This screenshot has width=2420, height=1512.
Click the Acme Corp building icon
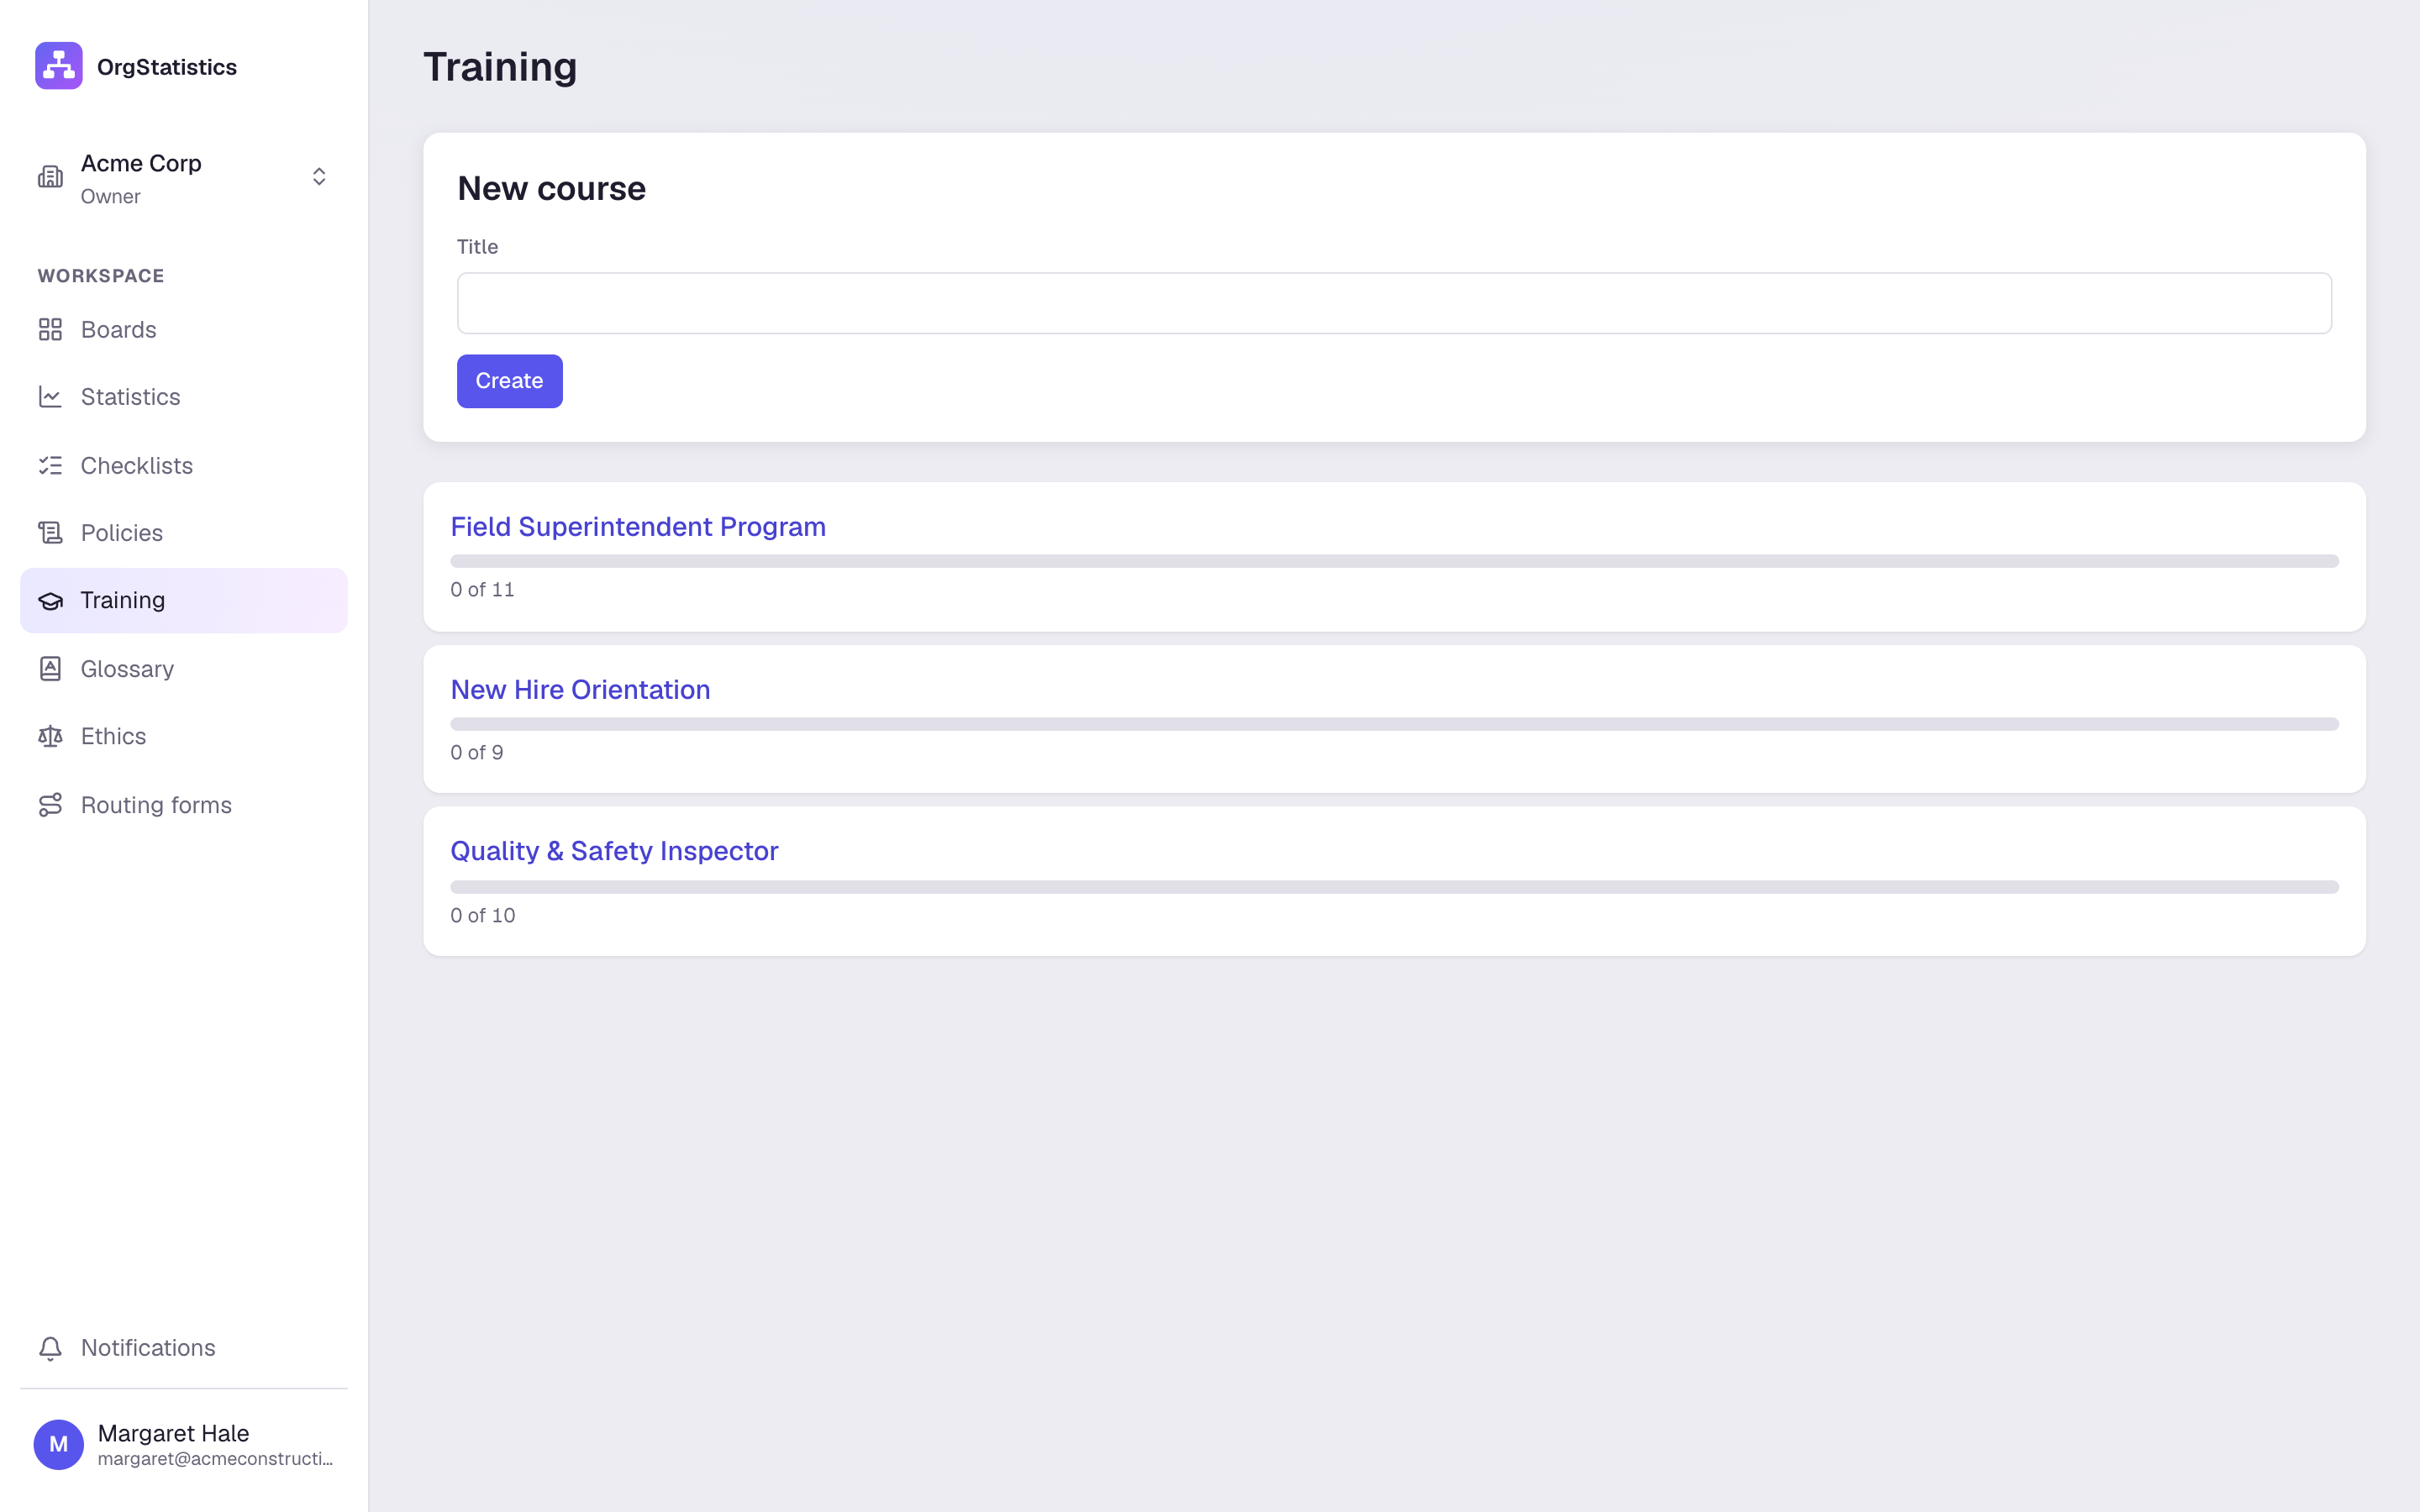pos(50,177)
